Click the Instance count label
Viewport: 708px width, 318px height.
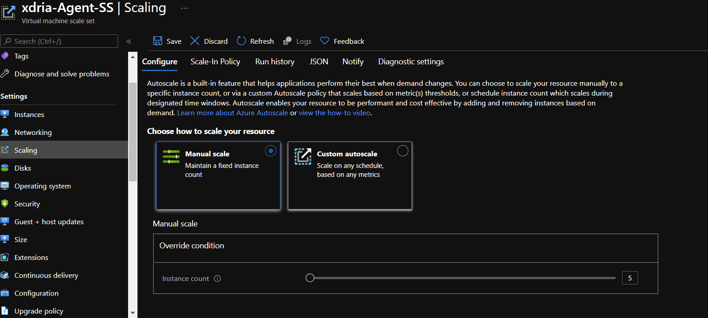(x=185, y=279)
